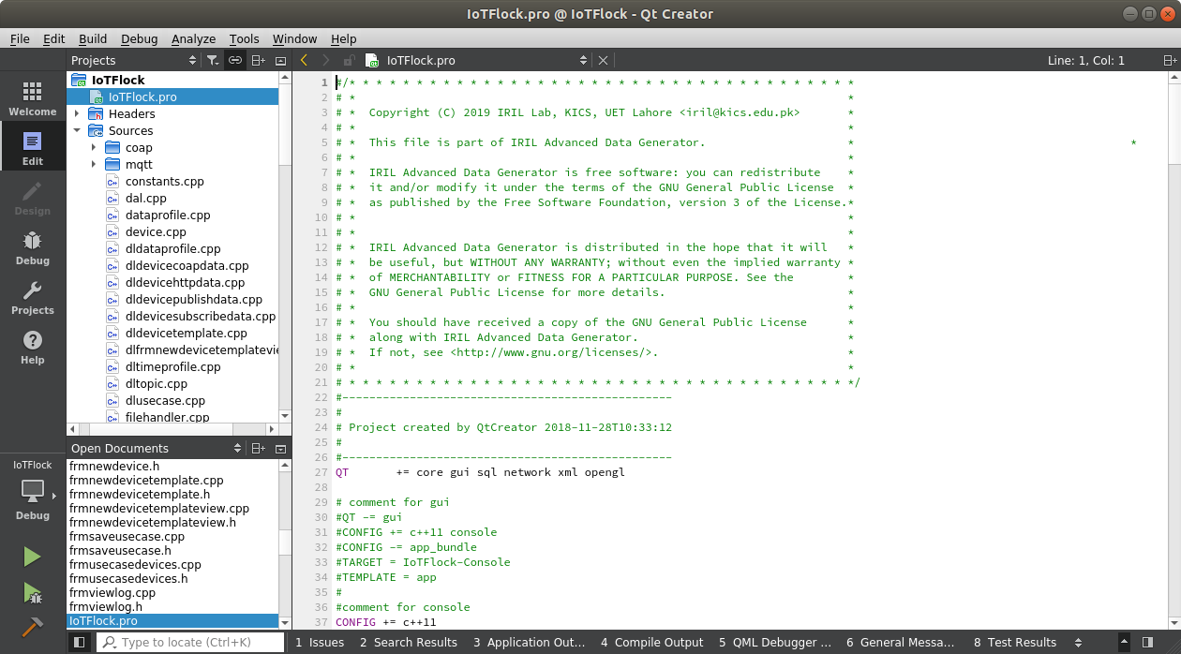Expand the mqtt folder
Viewport: 1181px width, 654px height.
pos(94,164)
